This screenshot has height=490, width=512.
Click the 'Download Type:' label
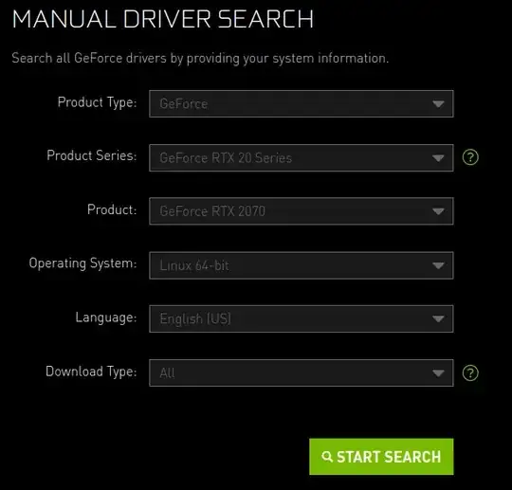[91, 372]
